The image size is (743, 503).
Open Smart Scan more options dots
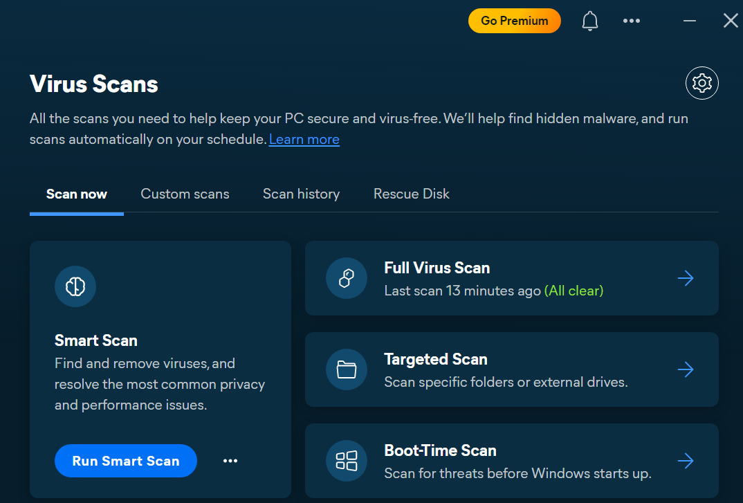(x=230, y=461)
